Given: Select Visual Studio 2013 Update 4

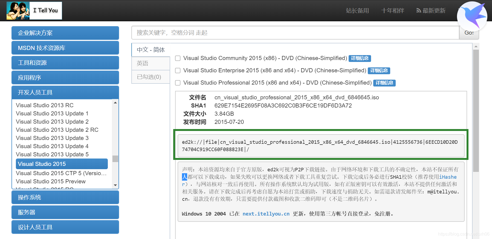Looking at the screenshot, I should [x=52, y=146].
